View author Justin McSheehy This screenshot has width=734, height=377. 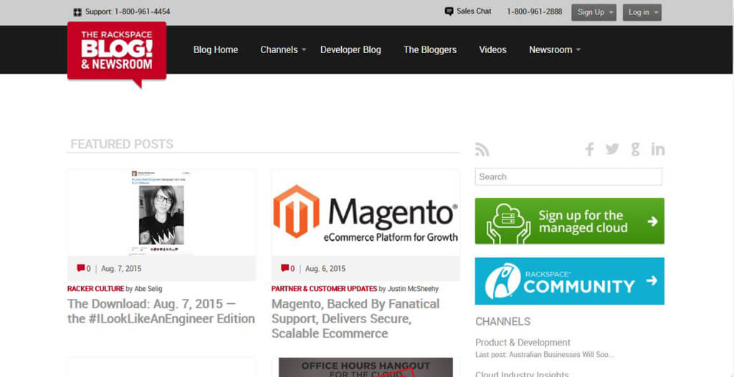click(413, 289)
